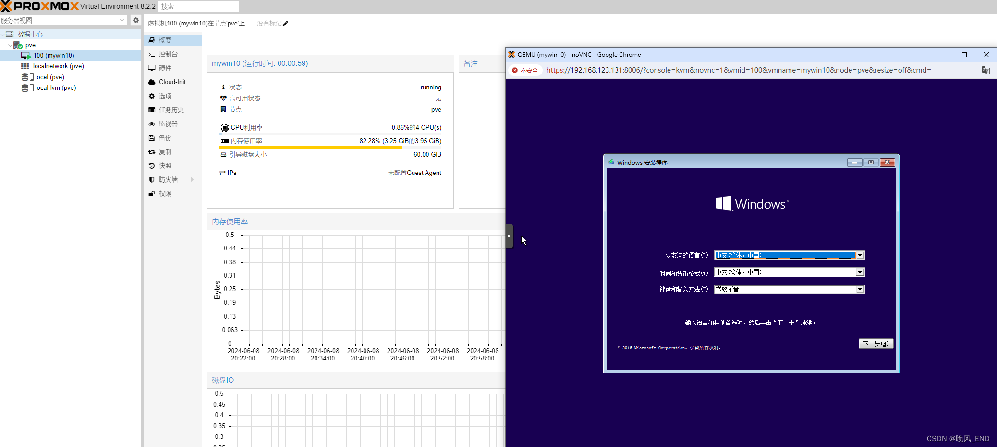Click the 内存使用率 chart title

[x=230, y=222]
